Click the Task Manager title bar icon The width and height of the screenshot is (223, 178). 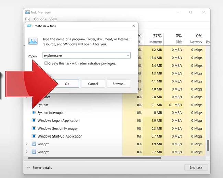27,12
